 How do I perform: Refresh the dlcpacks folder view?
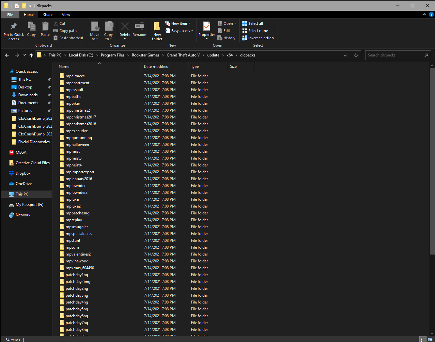pos(356,55)
